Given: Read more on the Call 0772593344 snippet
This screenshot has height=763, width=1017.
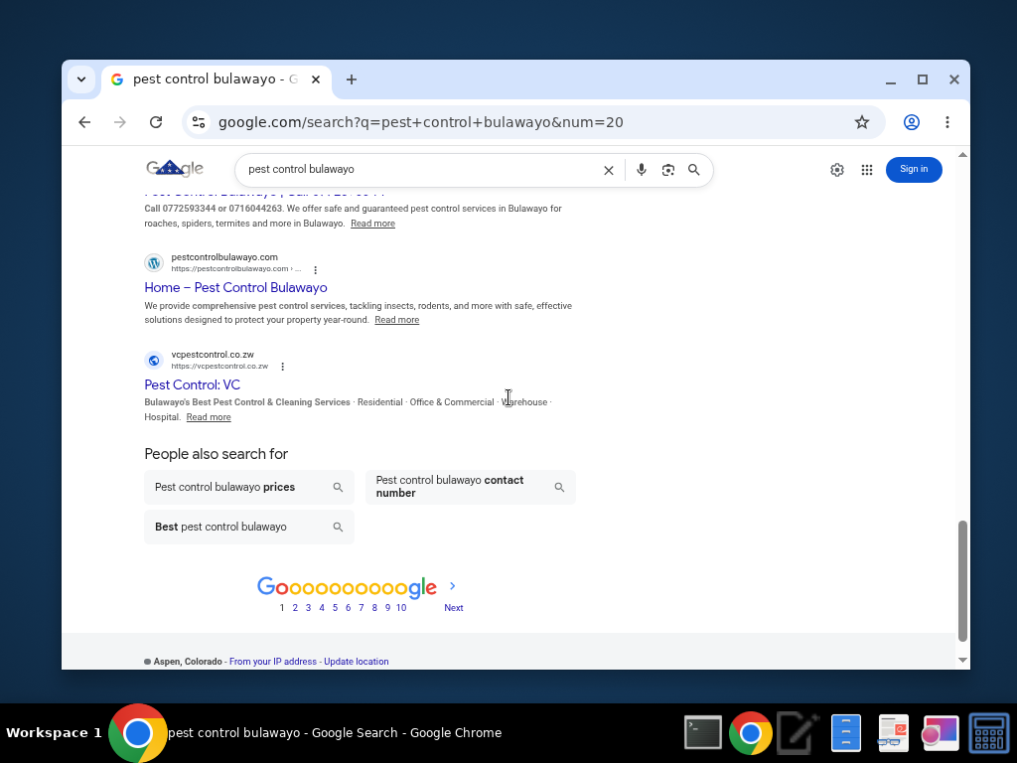Looking at the screenshot, I should click(372, 224).
